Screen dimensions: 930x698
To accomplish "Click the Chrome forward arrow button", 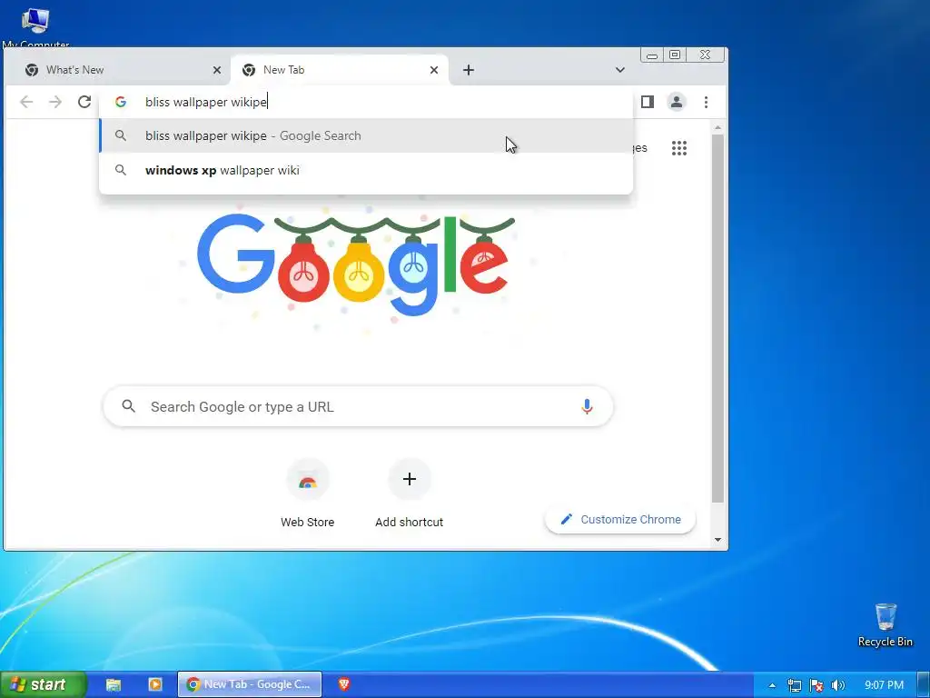I will pos(55,102).
